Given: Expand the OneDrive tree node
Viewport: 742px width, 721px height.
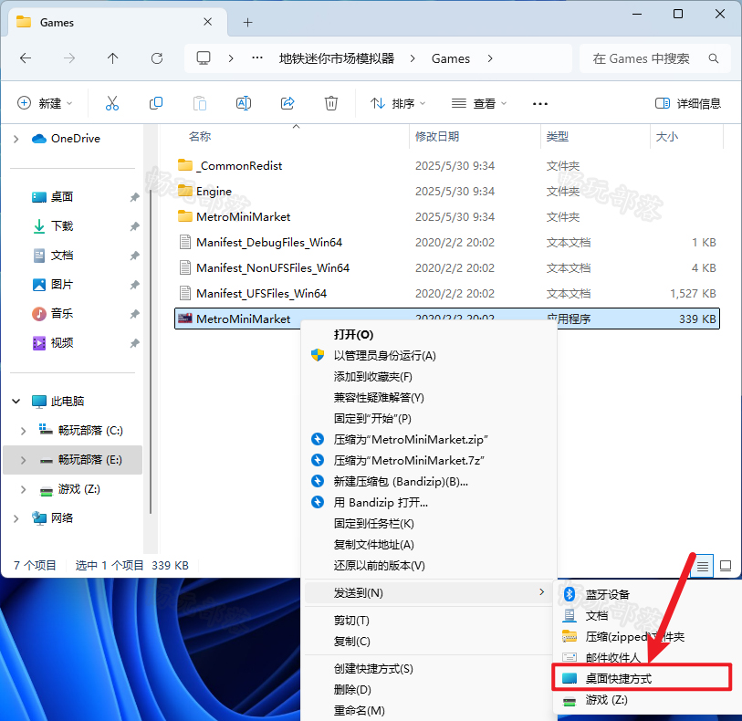Looking at the screenshot, I should 16,139.
